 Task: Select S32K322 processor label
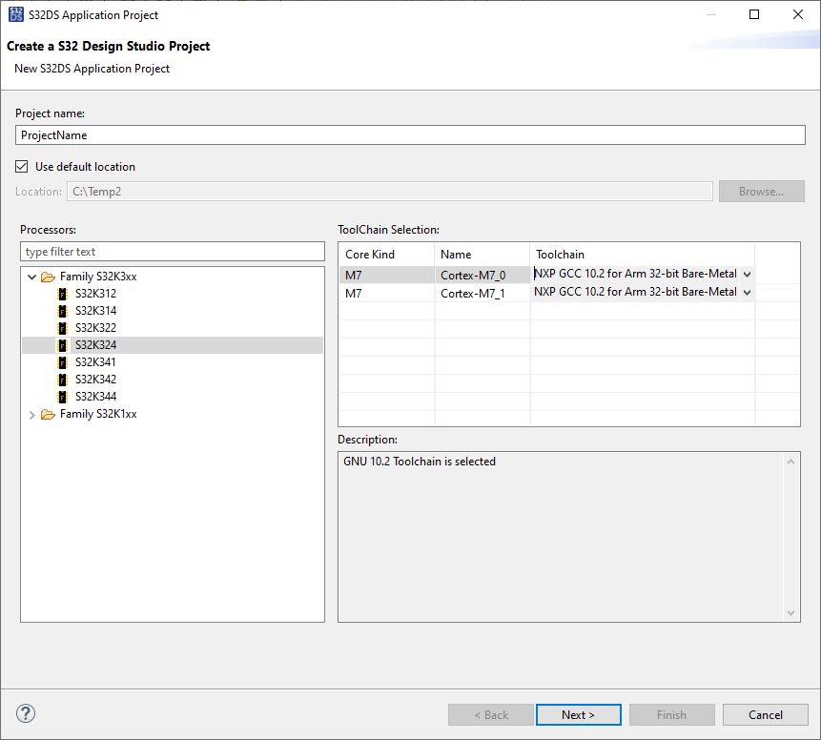coord(95,328)
